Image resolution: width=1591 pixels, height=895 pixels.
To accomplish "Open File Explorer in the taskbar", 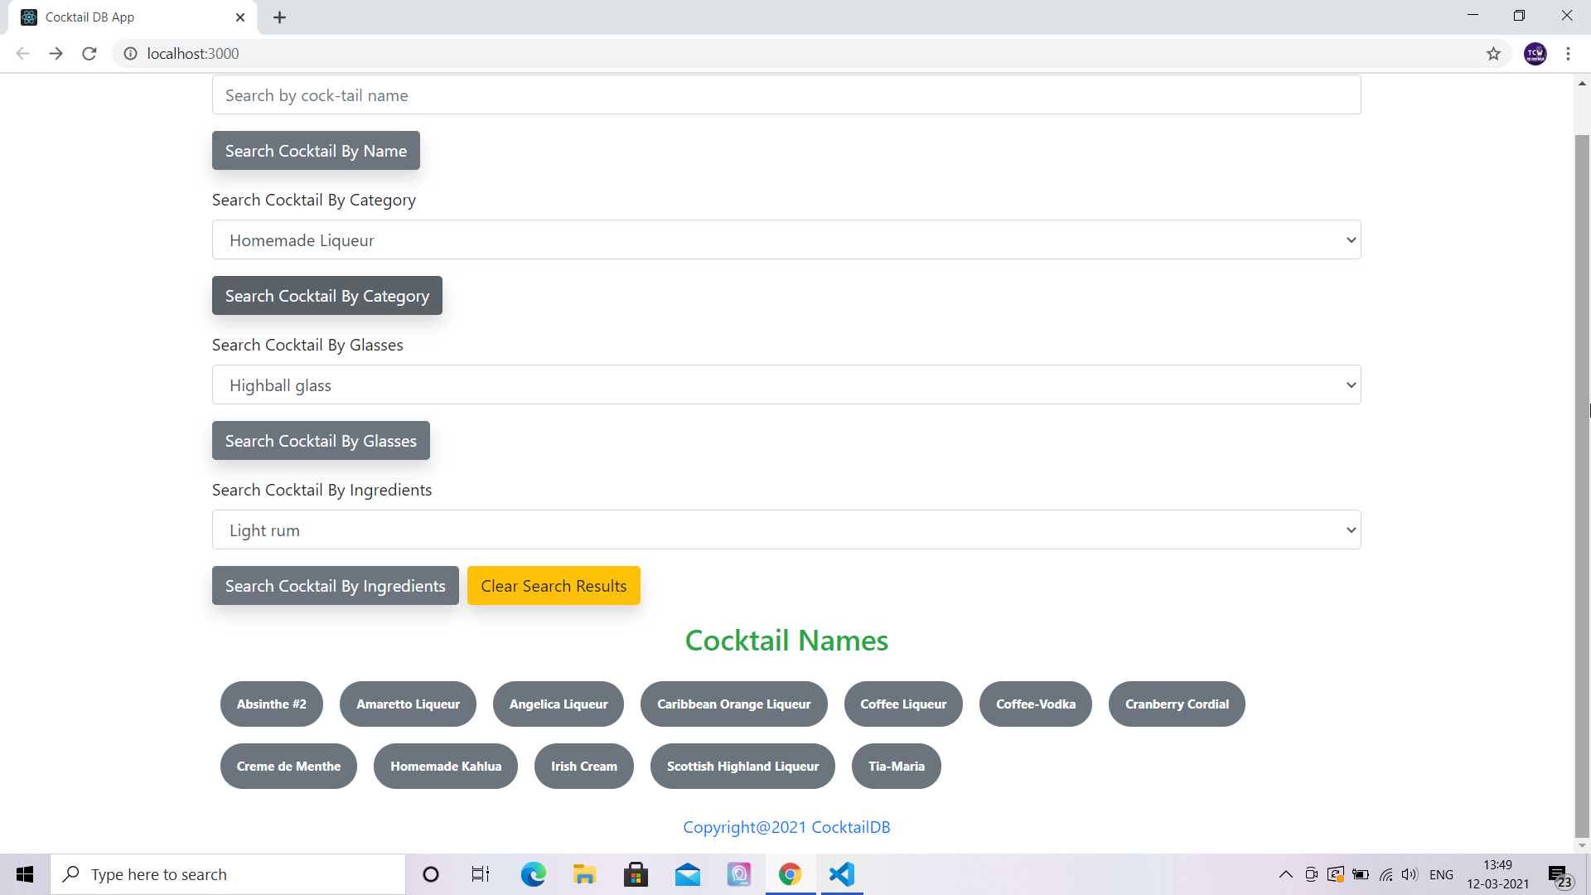I will [x=584, y=874].
